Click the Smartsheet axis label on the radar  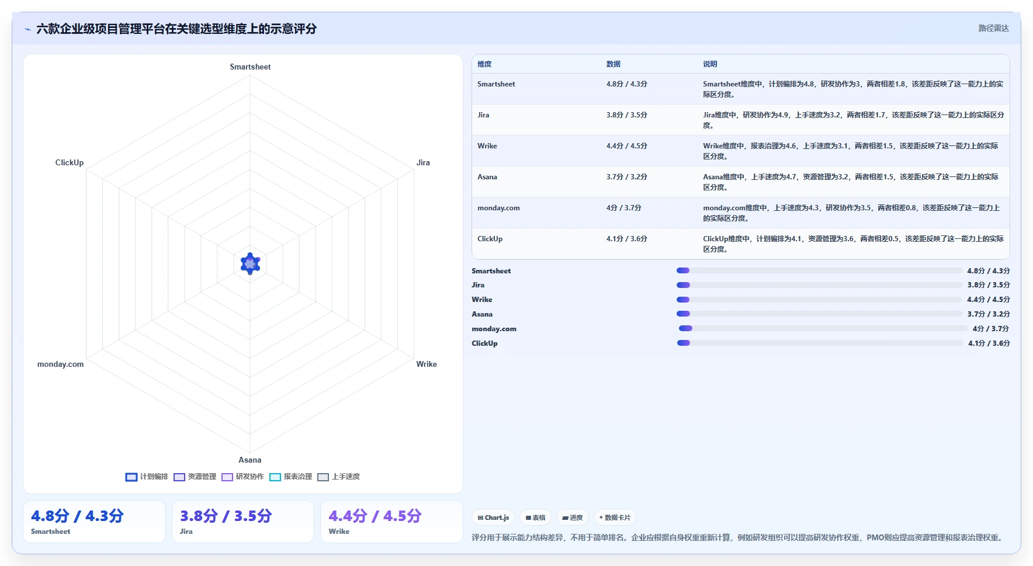coord(250,67)
